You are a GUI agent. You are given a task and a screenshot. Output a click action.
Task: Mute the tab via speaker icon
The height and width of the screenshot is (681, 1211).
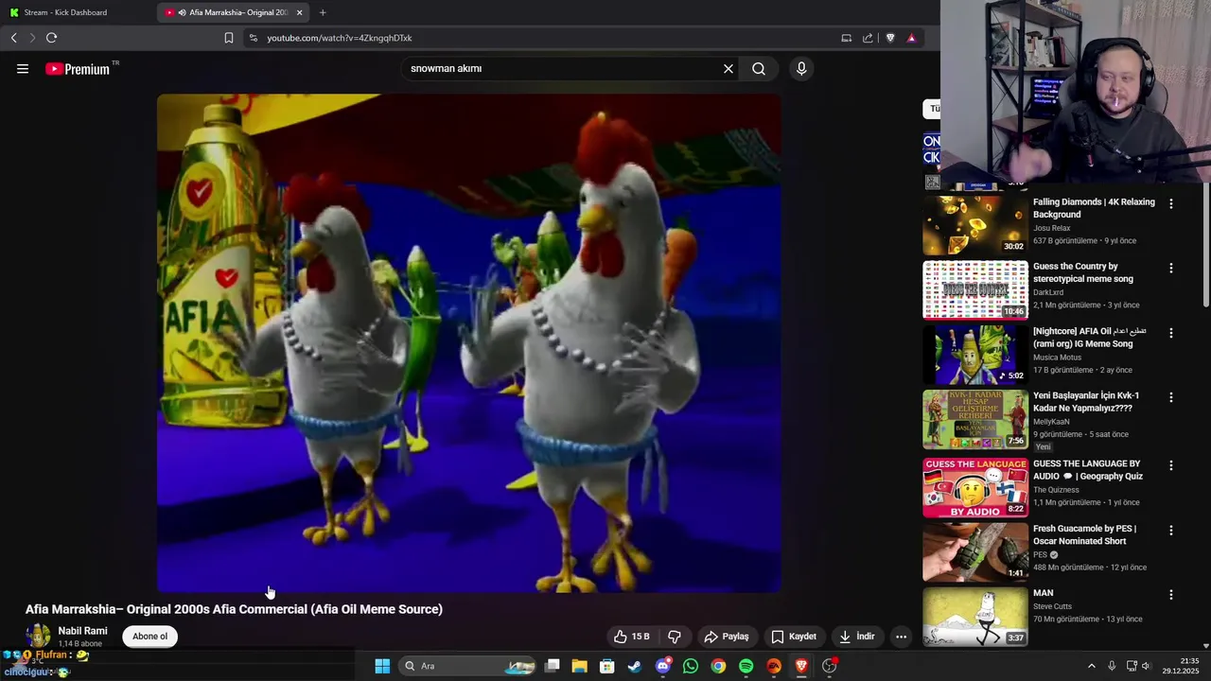click(x=182, y=12)
